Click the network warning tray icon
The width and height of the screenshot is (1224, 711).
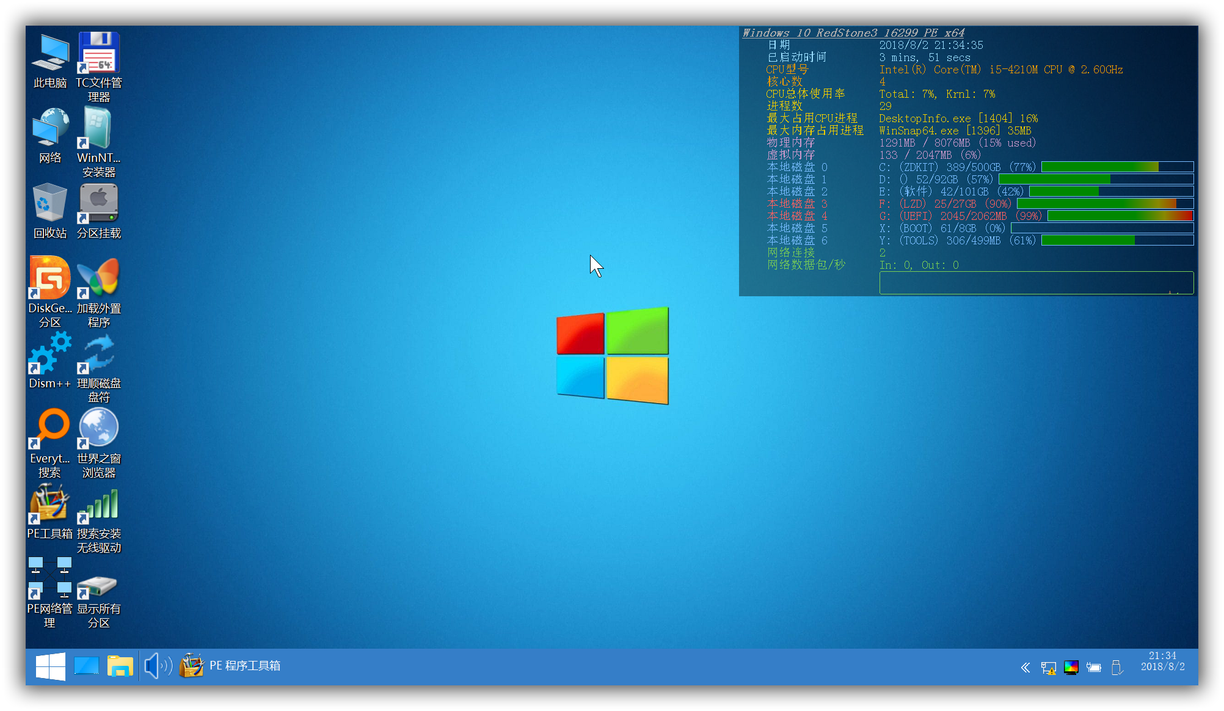point(1049,668)
